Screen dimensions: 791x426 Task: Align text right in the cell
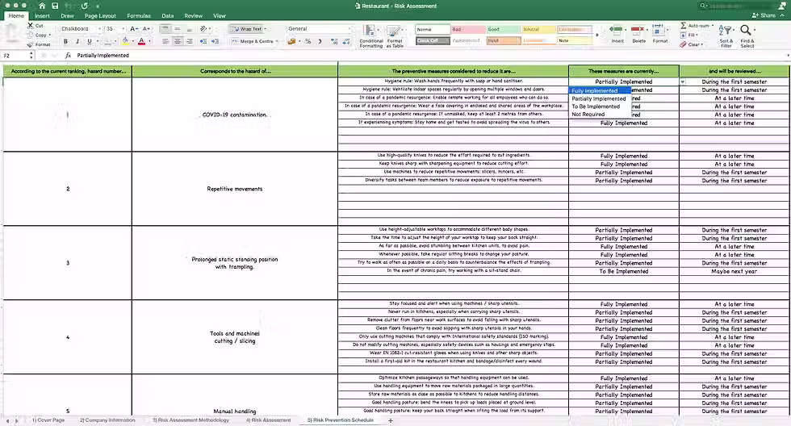(189, 41)
